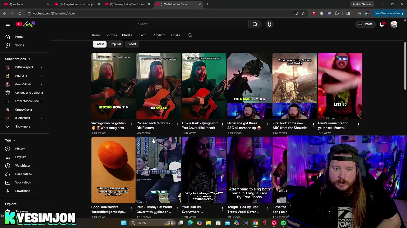Image resolution: width=407 pixels, height=228 pixels.
Task: Open the Chrome profile avatar in toolbar
Action: 367,13
